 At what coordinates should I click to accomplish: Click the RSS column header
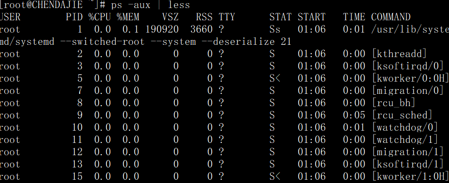(x=204, y=17)
